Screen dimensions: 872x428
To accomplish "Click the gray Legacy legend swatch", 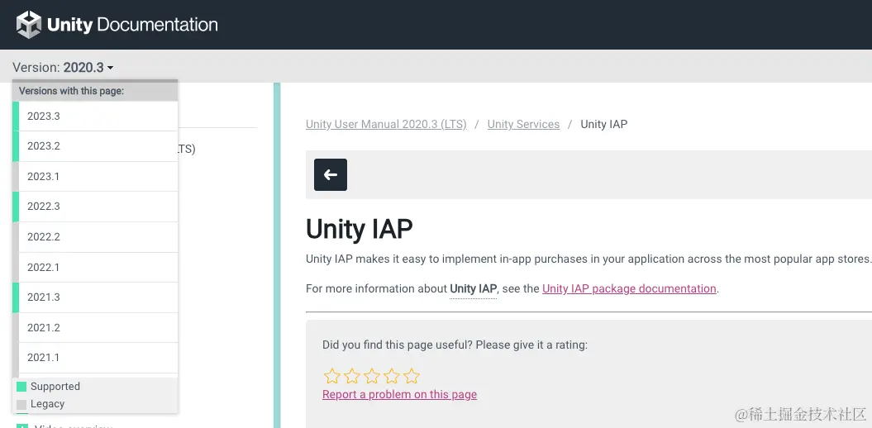I will tap(21, 404).
